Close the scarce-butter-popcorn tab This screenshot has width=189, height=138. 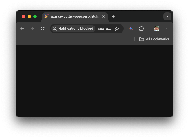[103, 16]
